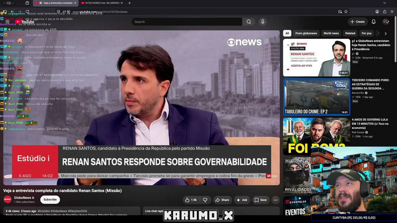Go back to the previous page
Viewport: 397px width, 223px height.
coord(12,12)
